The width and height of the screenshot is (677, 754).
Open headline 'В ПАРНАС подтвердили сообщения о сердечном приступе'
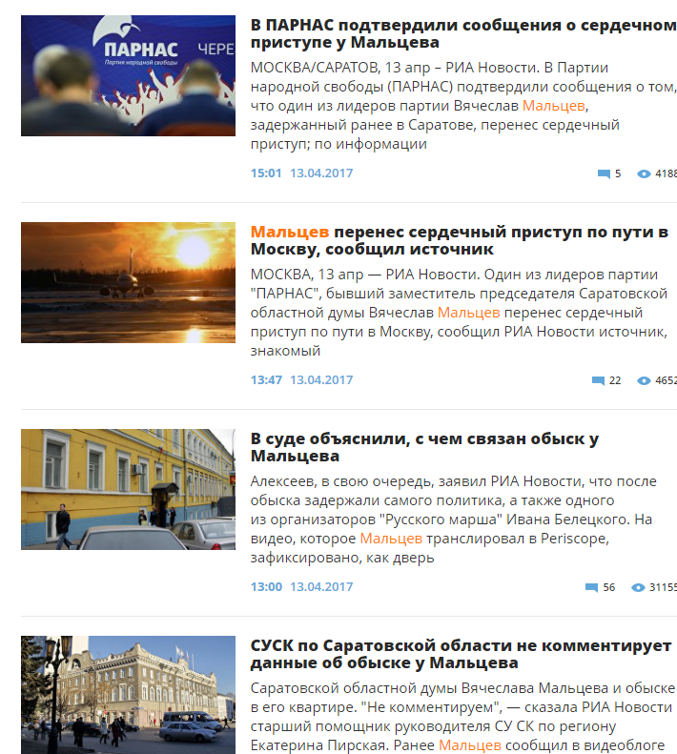coord(462,33)
